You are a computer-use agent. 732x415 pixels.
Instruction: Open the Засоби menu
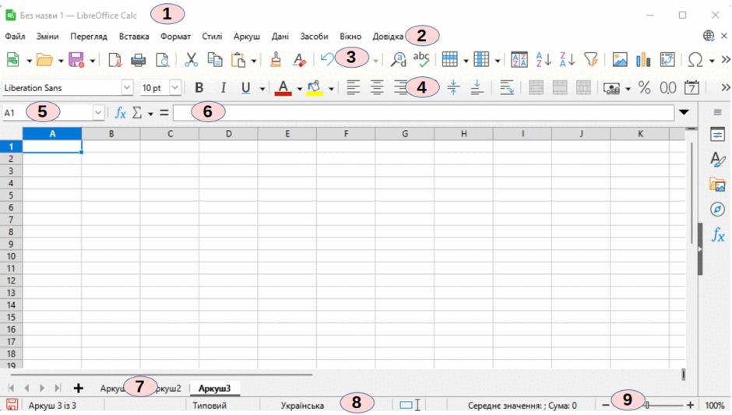click(x=314, y=37)
